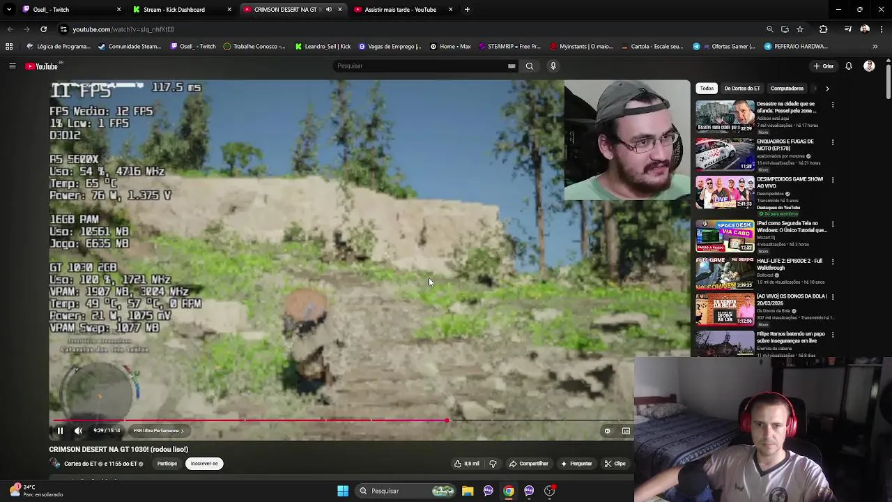The width and height of the screenshot is (892, 502).
Task: Open the HALF-LIFE 2 EPISODE 2 thumbnail
Action: point(725,273)
